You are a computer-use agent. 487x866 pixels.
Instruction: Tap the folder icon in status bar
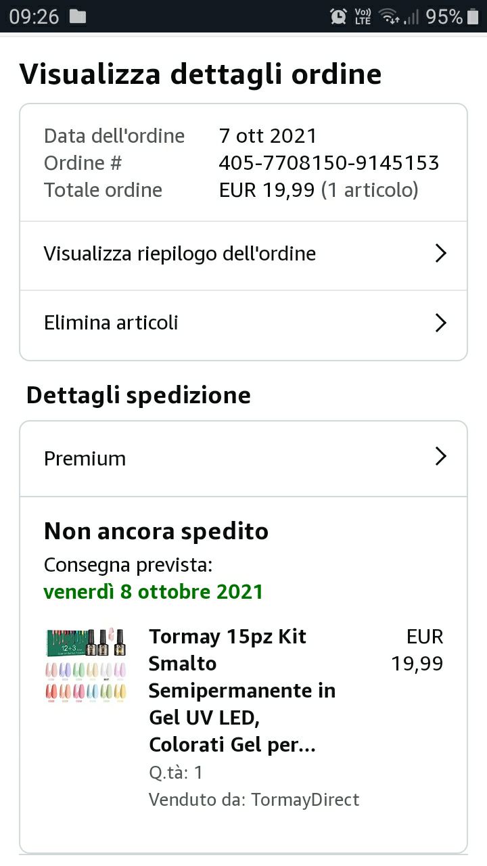click(x=78, y=16)
